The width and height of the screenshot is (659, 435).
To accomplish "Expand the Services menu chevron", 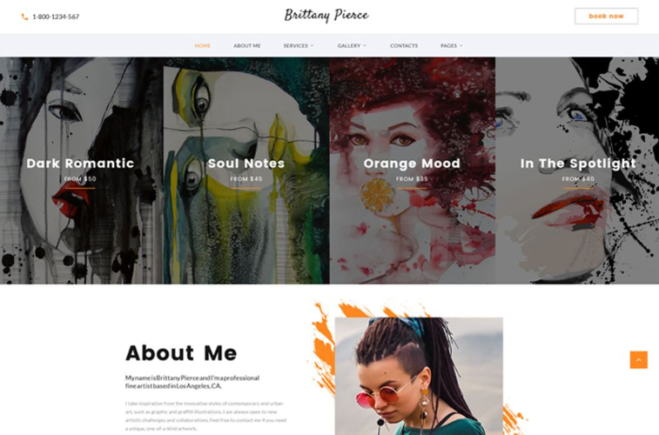I will click(312, 46).
